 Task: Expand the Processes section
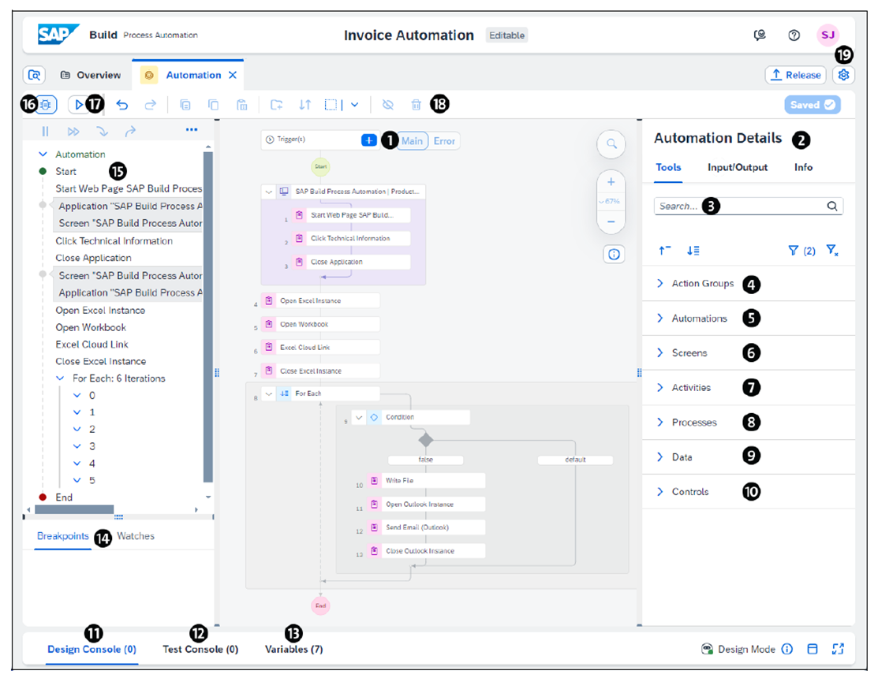point(660,422)
